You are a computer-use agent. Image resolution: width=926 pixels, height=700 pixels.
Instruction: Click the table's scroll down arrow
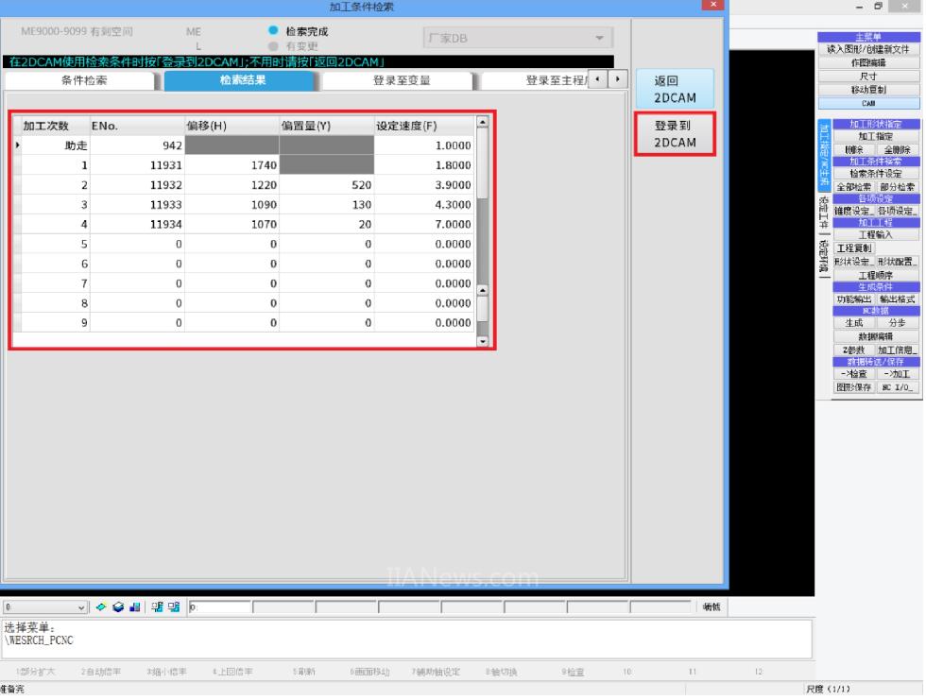(483, 343)
